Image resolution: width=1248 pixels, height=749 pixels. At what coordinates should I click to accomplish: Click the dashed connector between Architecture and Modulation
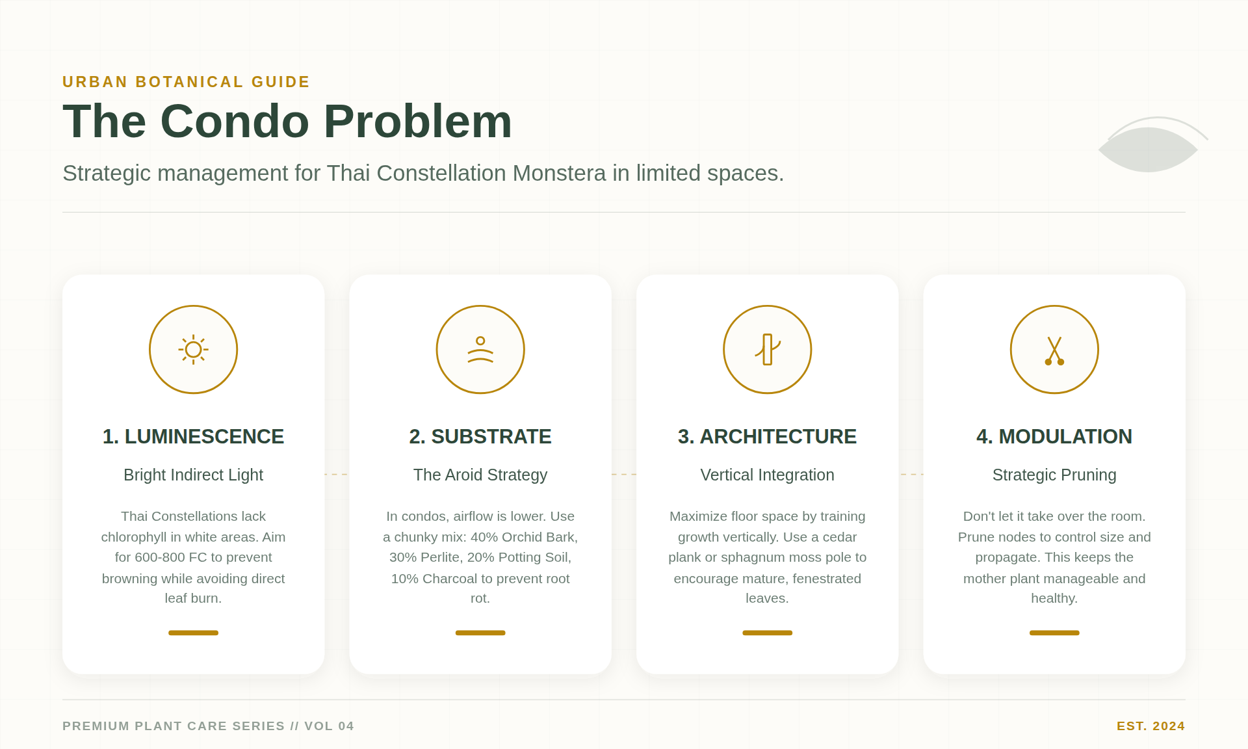(910, 475)
